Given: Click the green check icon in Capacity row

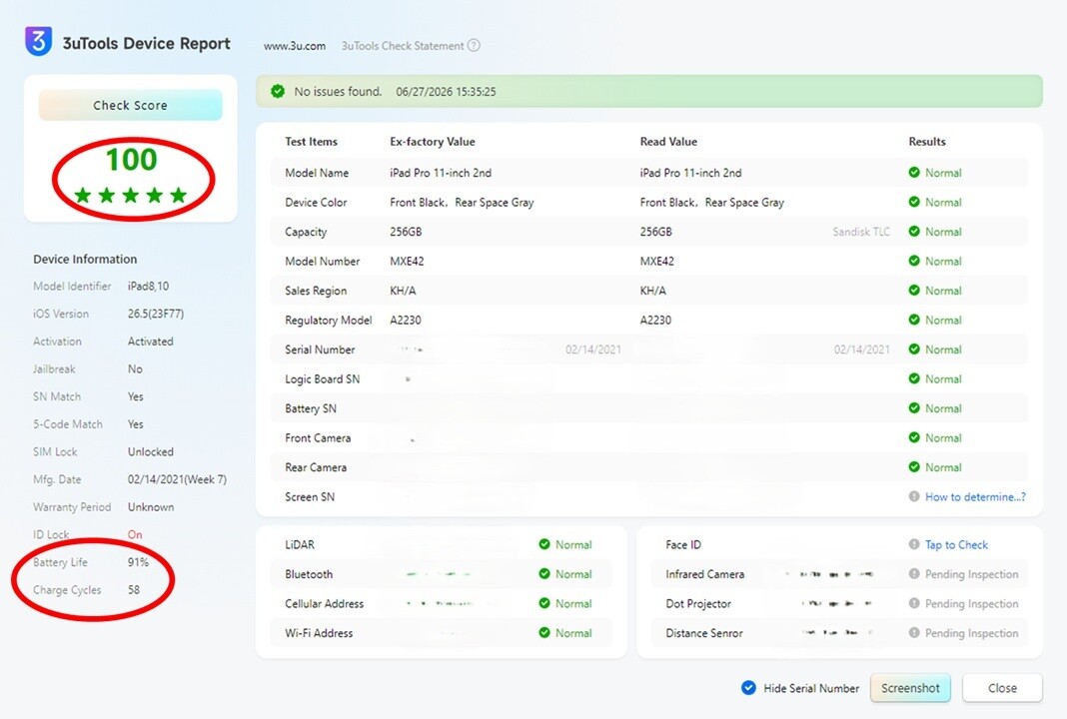Looking at the screenshot, I should [914, 232].
